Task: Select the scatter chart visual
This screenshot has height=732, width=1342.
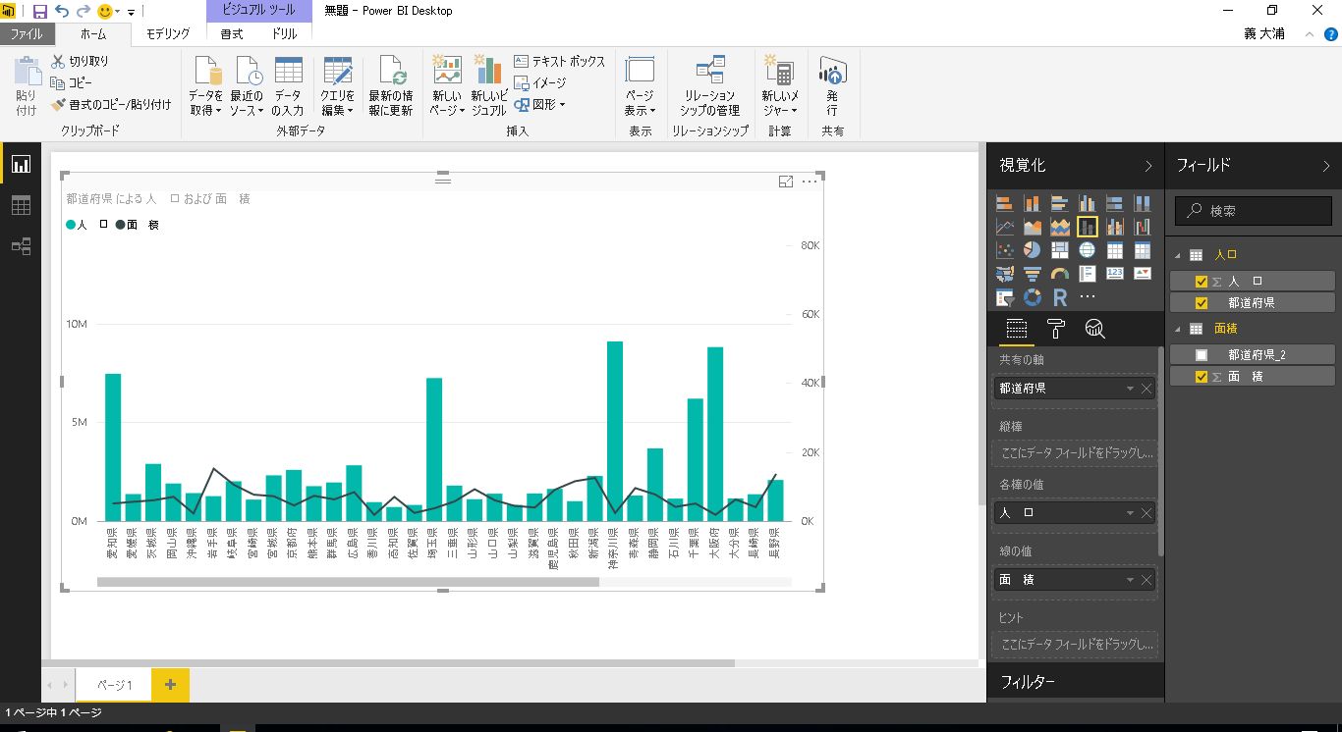Action: 1004,250
